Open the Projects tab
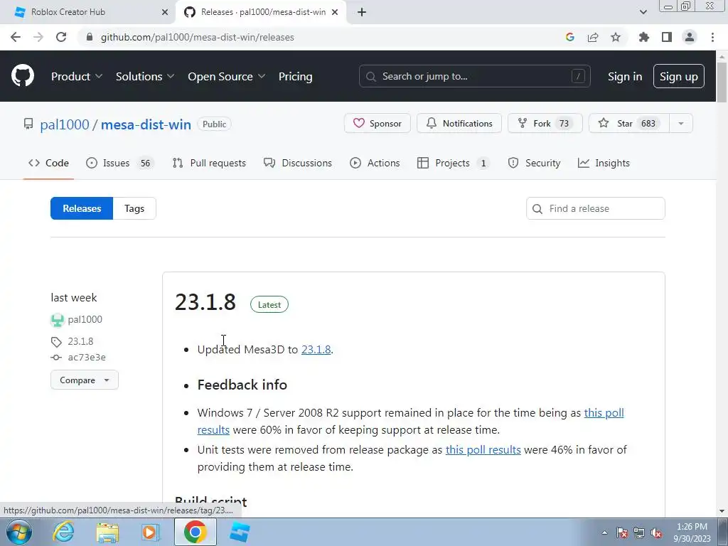Viewport: 728px width, 546px height. pyautogui.click(x=453, y=163)
